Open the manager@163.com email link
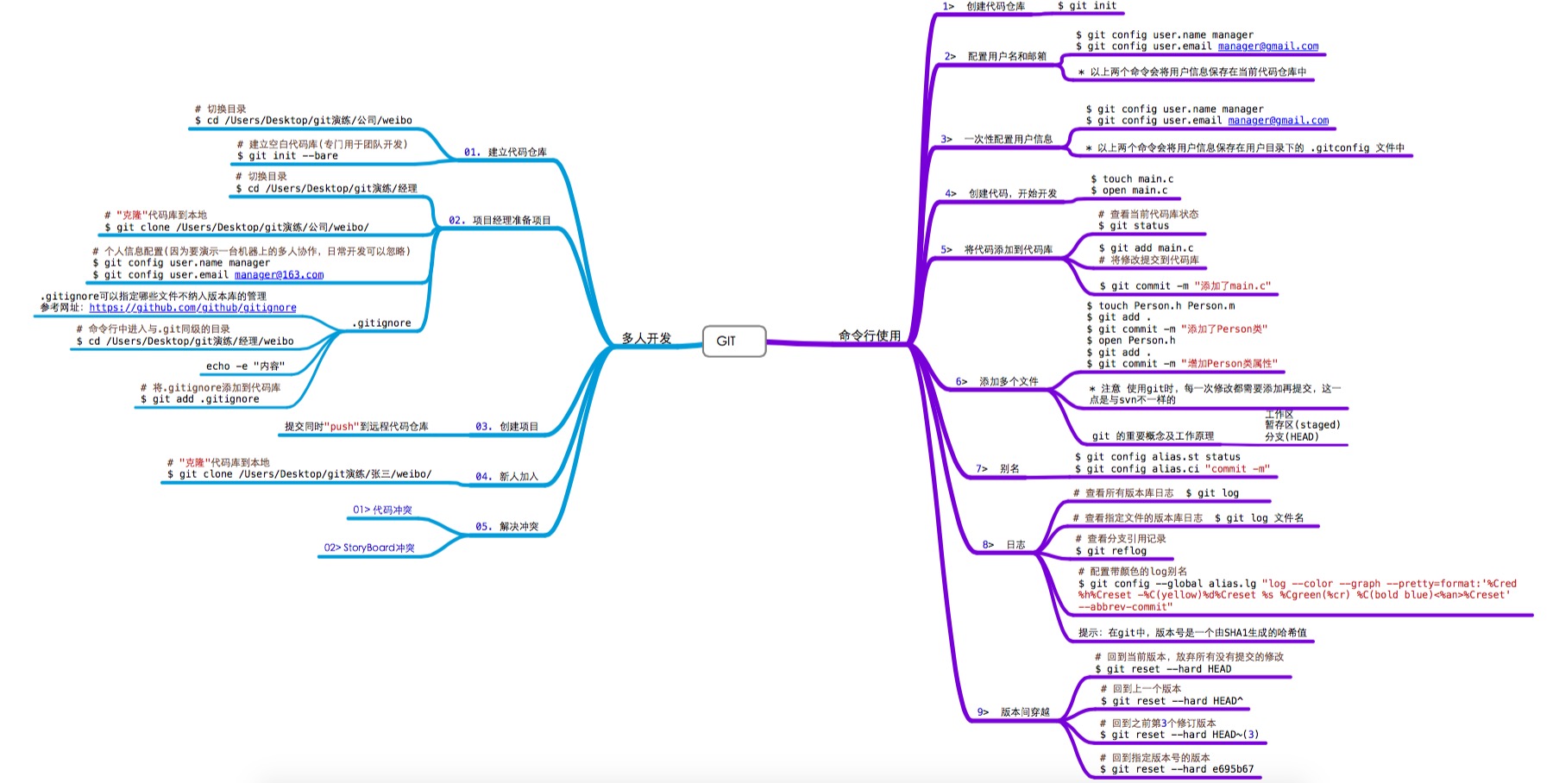This screenshot has width=1559, height=783. (x=279, y=274)
